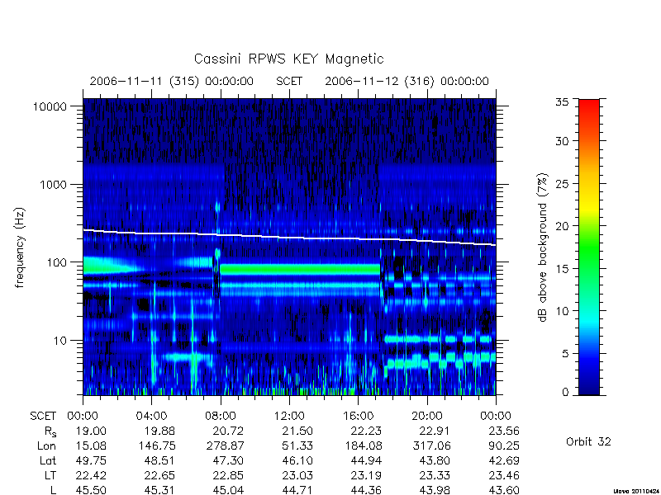Click the Lon row label
The image size is (661, 495).
click(47, 446)
